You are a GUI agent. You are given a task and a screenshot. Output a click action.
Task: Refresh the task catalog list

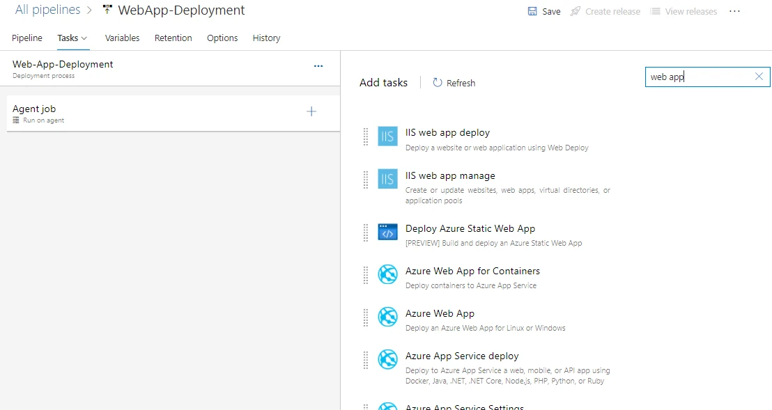pyautogui.click(x=454, y=82)
